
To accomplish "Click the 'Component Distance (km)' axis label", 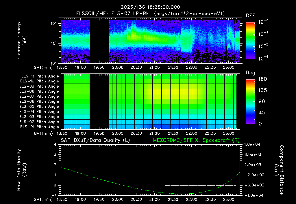I will pos(279,170).
